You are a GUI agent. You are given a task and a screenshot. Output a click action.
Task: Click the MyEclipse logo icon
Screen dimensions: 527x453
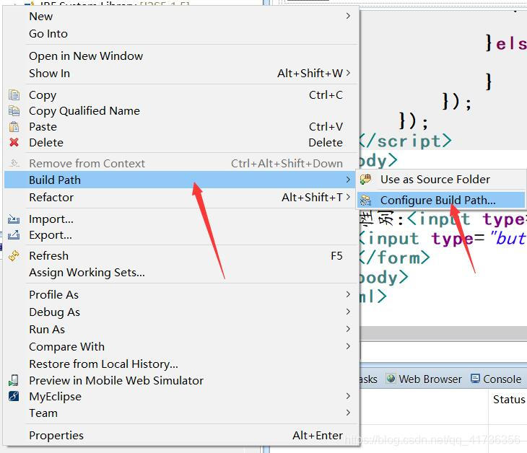[x=14, y=397]
